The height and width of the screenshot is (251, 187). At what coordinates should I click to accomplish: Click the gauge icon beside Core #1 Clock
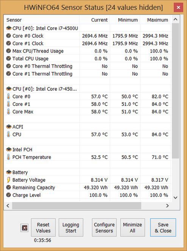pyautogui.click(x=8, y=43)
